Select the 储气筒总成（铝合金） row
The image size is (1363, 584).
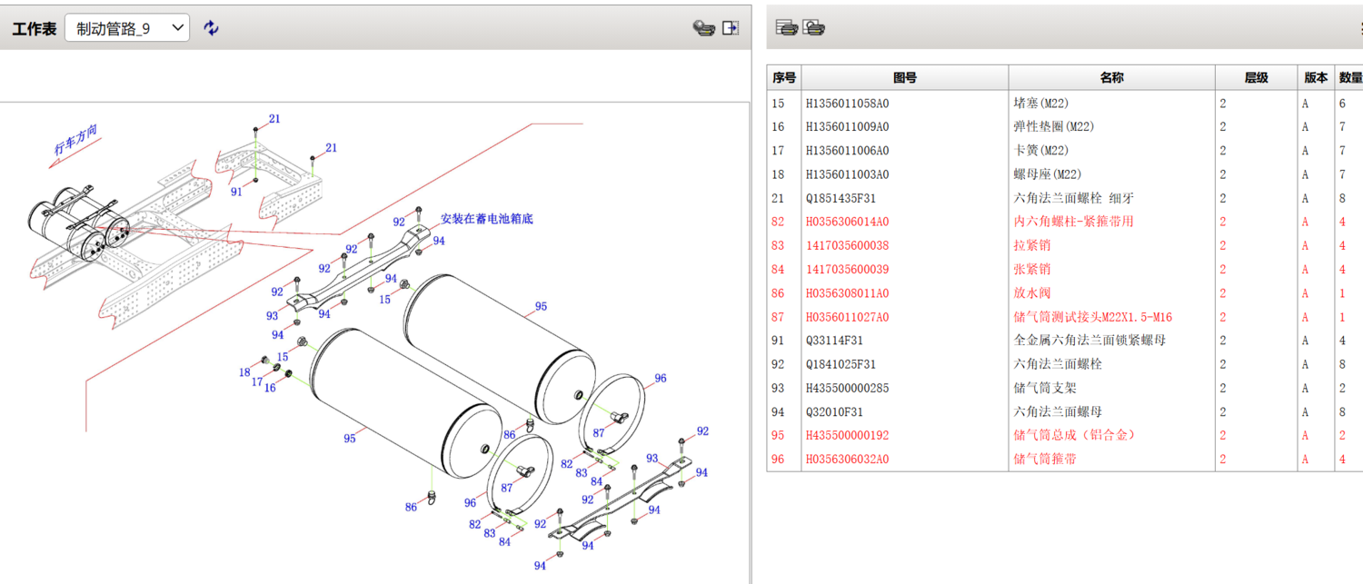click(1074, 435)
